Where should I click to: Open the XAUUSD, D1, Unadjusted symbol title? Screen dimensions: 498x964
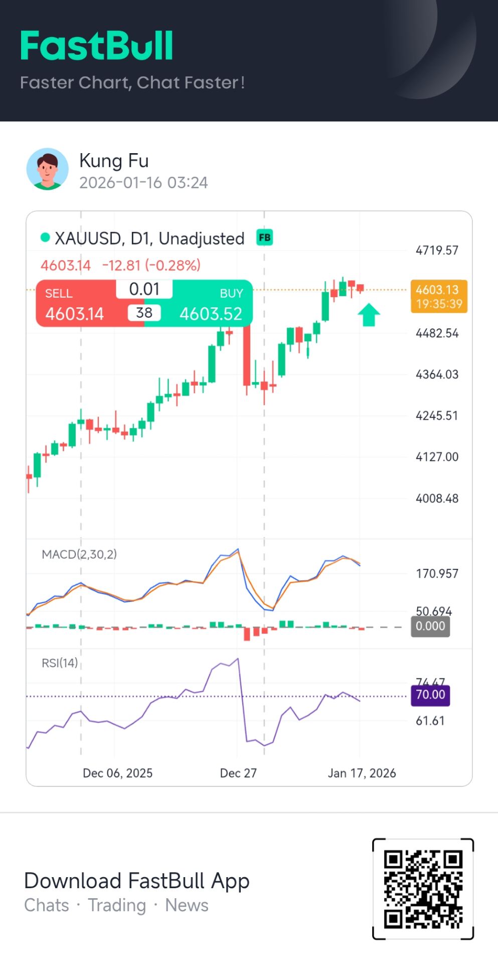149,238
